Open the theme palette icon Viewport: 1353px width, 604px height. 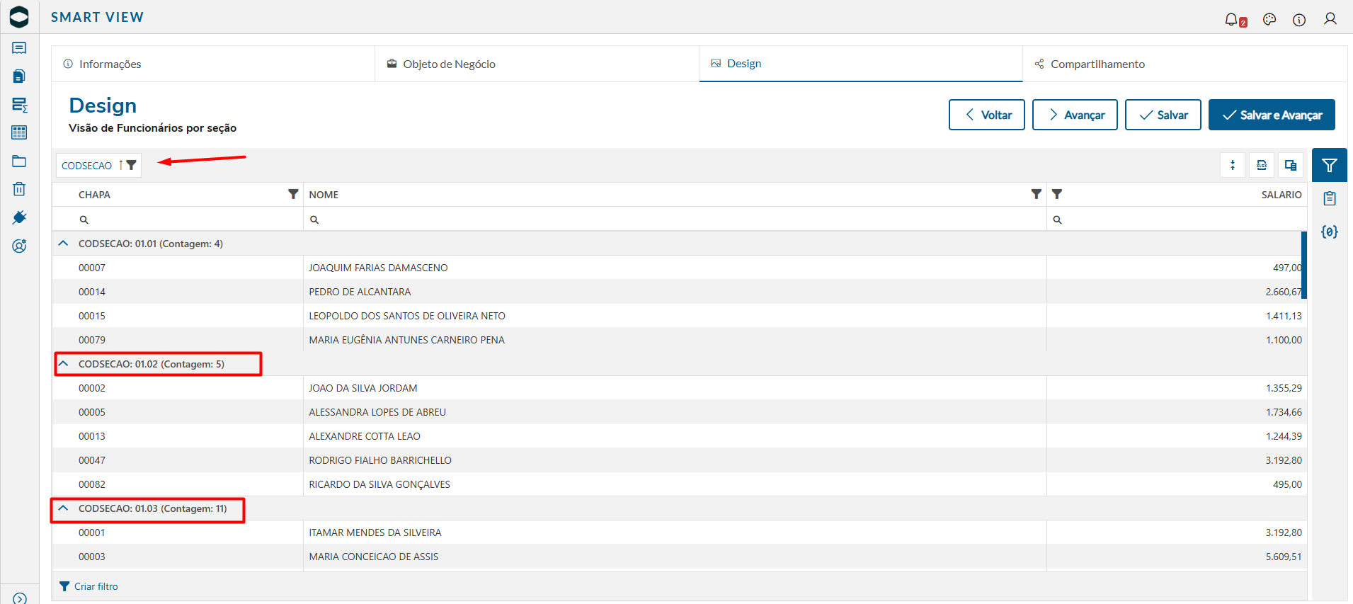tap(1269, 19)
